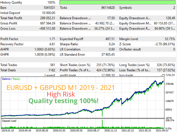
Task: Select the Balance Drawdown value 43 992.70
Action: click(102, 23)
